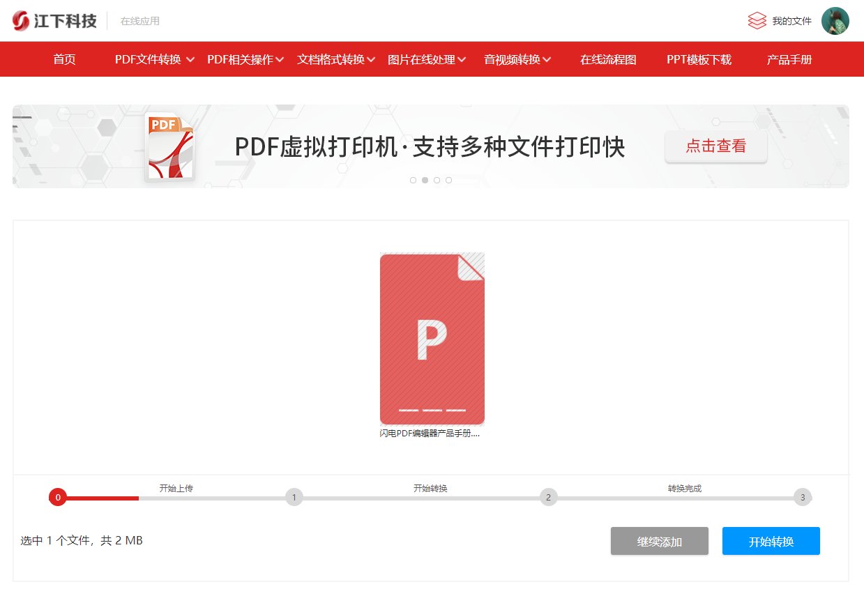Screen dimensions: 864x596
Task: Click 点击查看 on the banner
Action: pyautogui.click(x=716, y=146)
